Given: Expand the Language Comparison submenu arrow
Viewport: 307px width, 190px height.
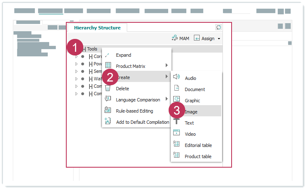Looking at the screenshot, I should [167, 99].
